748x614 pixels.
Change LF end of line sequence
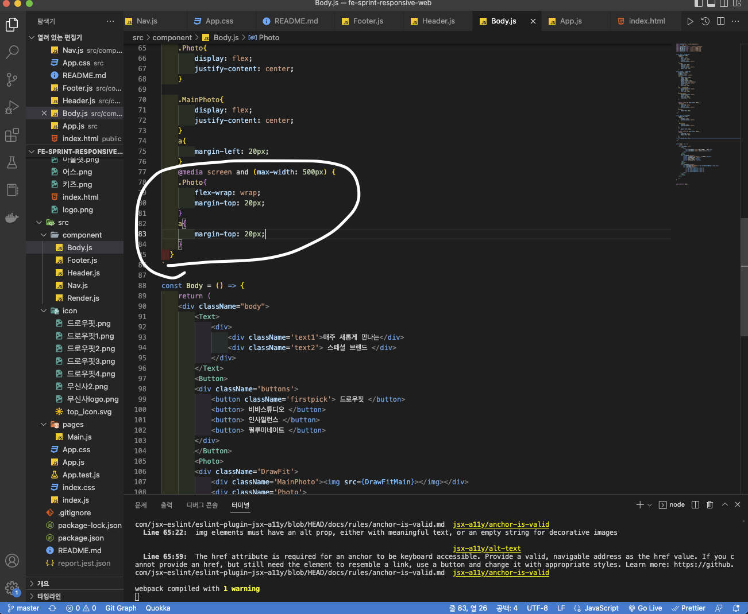[x=561, y=608]
